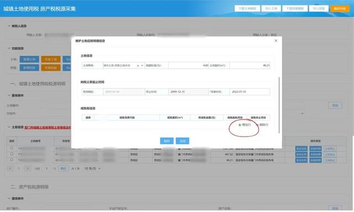Click outlined action button in 467.02 row
Screen dimensions: 354x212
point(330,154)
